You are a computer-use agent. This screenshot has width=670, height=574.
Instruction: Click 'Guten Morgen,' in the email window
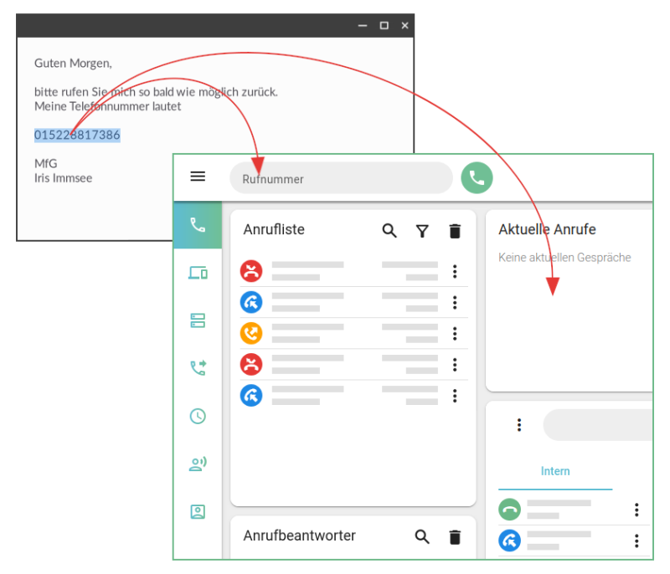point(73,63)
